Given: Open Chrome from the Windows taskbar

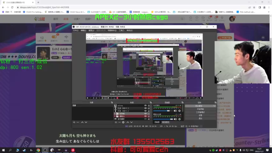Looking at the screenshot, I should (x=38, y=150).
